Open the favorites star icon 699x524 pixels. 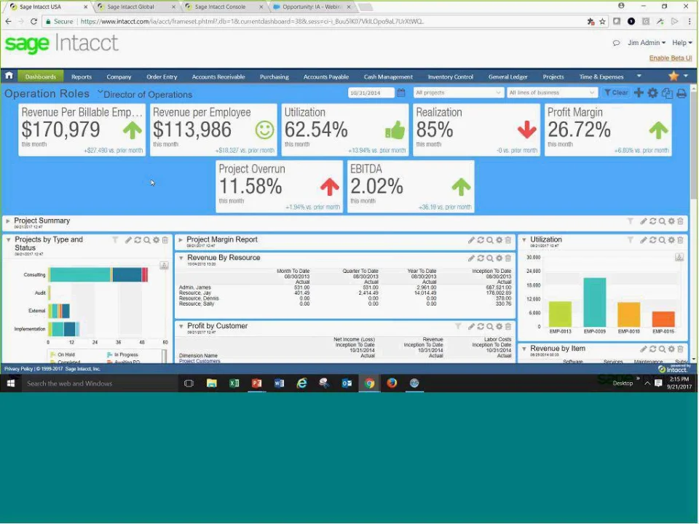pyautogui.click(x=674, y=76)
